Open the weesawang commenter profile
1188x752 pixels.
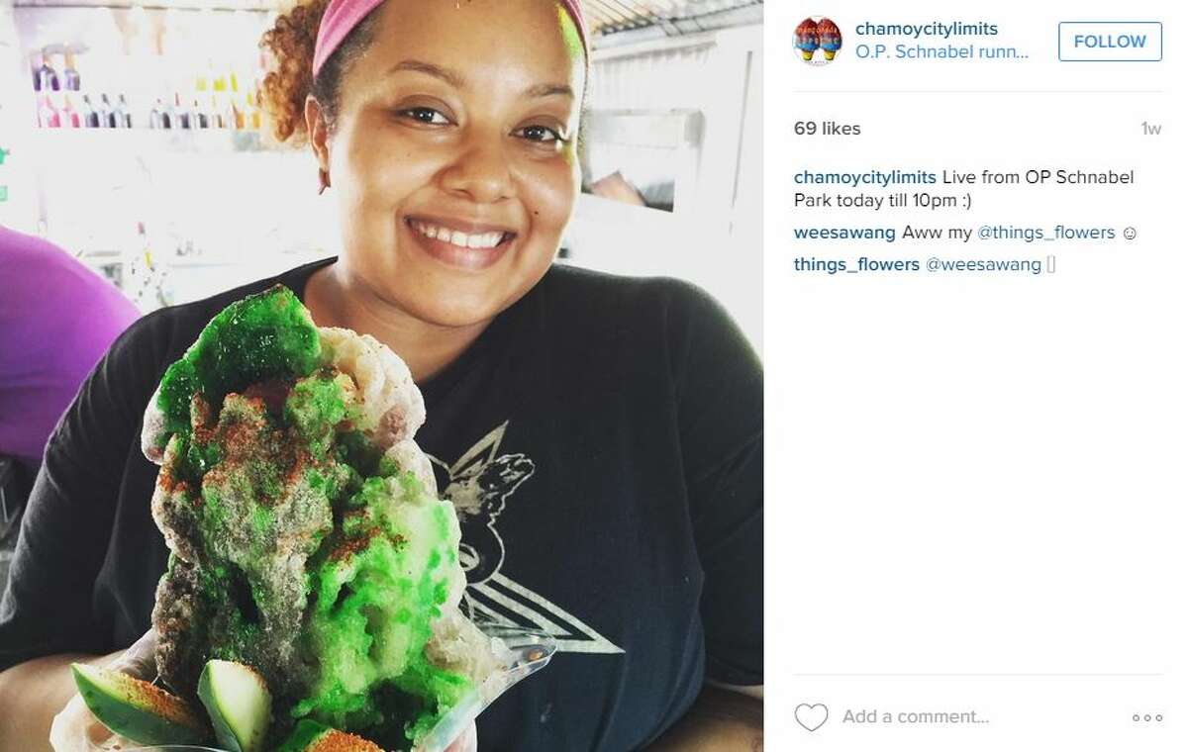tap(844, 234)
